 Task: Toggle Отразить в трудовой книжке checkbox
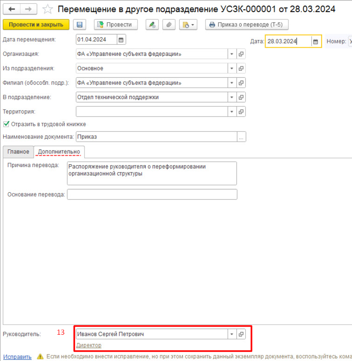6,124
